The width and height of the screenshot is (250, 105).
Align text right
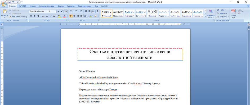[78, 16]
